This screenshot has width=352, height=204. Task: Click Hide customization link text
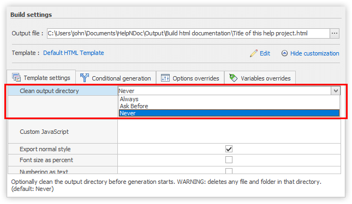click(314, 53)
